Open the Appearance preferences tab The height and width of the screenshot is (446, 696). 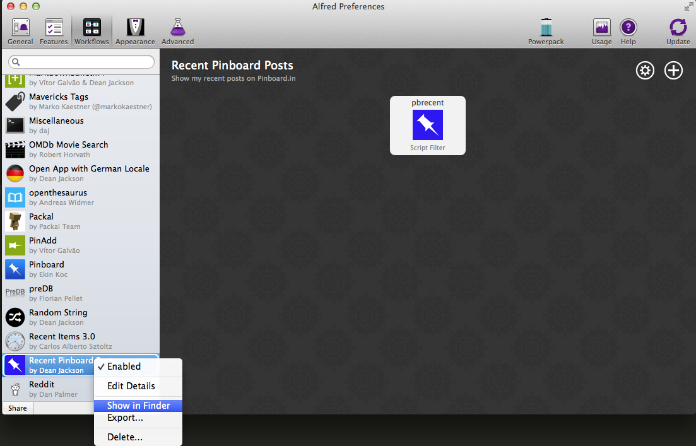click(x=136, y=32)
